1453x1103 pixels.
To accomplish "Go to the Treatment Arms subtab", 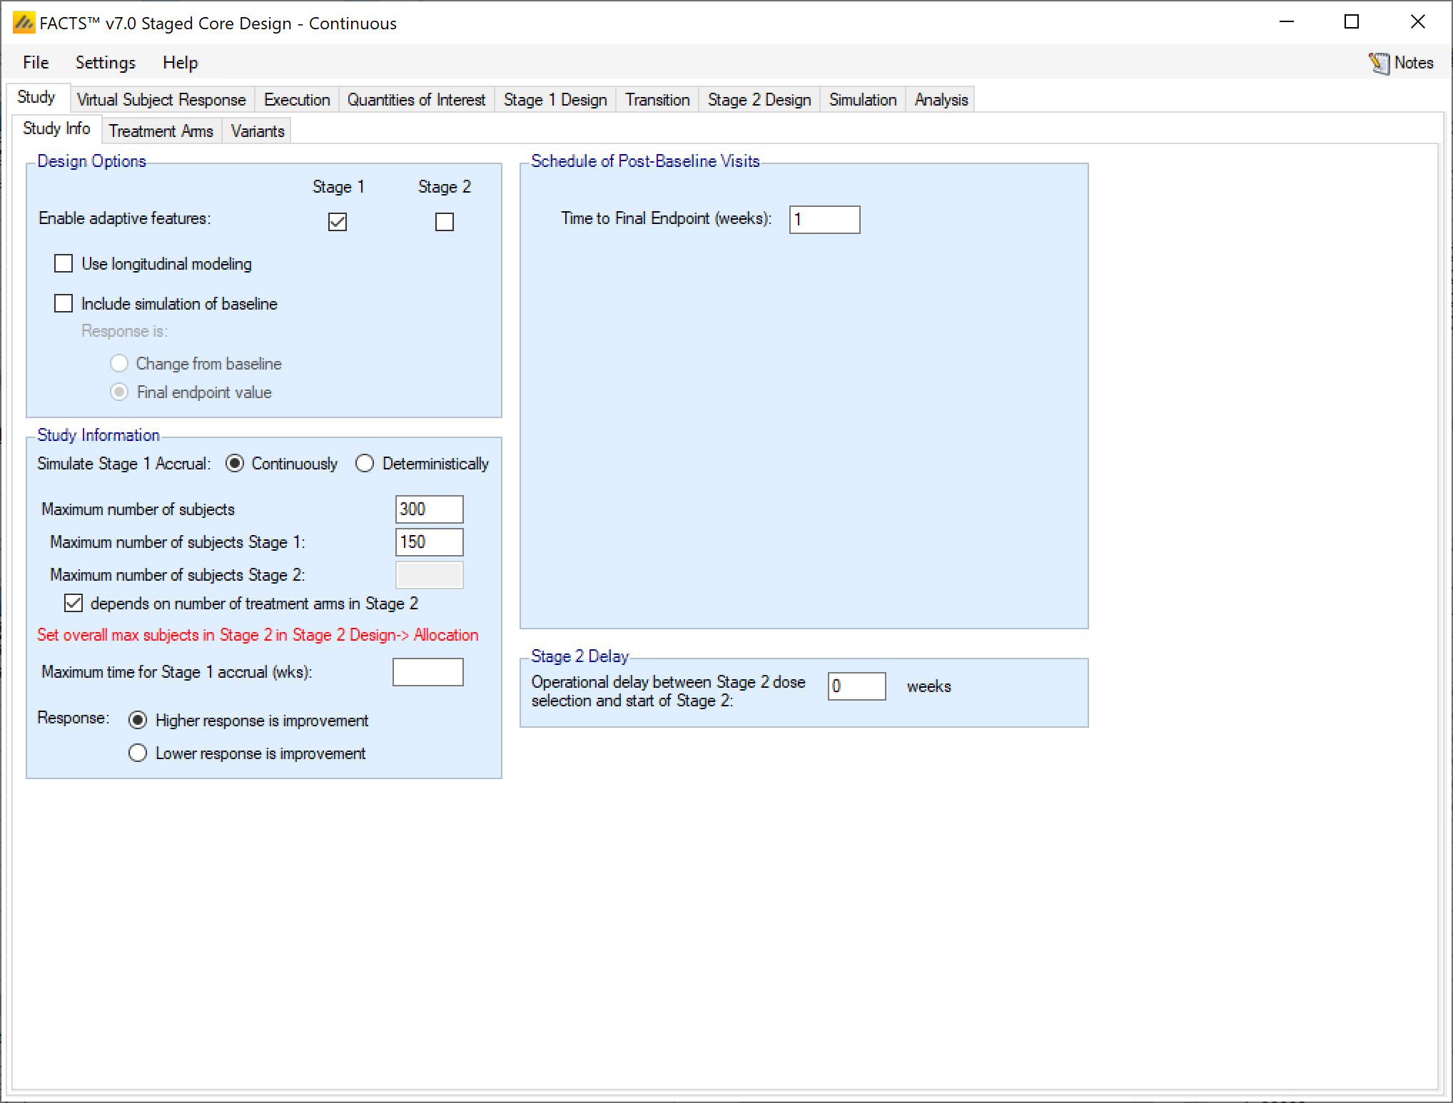I will [161, 131].
